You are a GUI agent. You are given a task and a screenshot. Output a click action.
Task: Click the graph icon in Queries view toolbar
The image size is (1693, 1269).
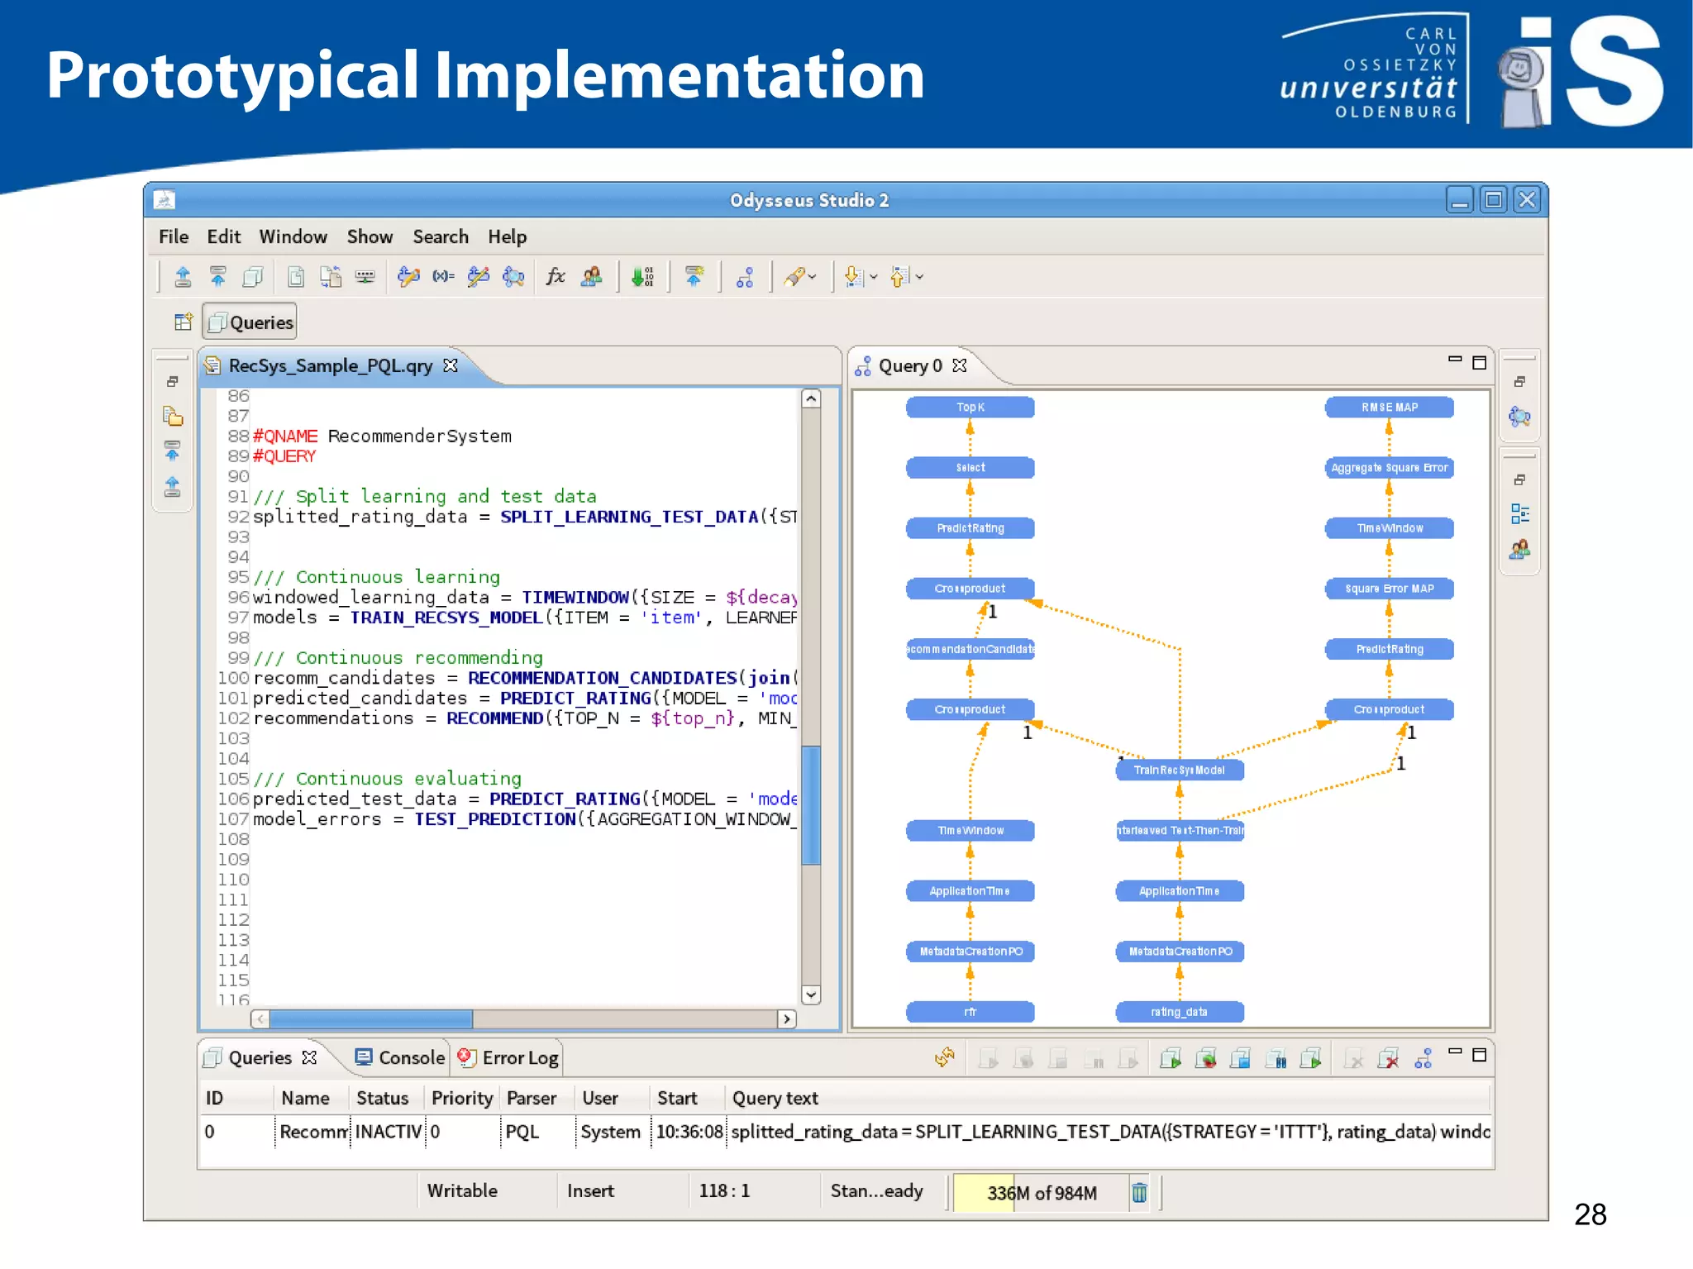point(1423,1058)
